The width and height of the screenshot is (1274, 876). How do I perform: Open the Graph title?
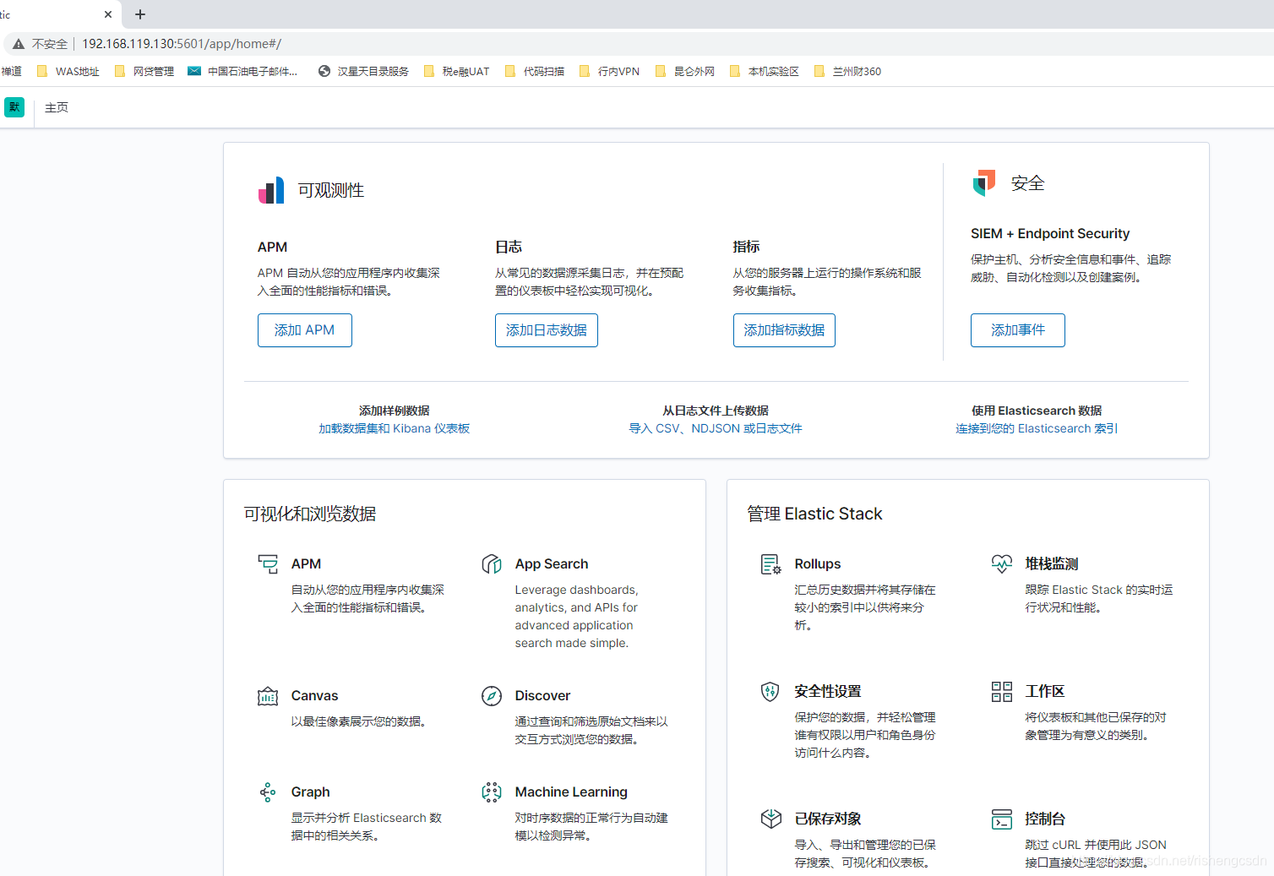(310, 792)
